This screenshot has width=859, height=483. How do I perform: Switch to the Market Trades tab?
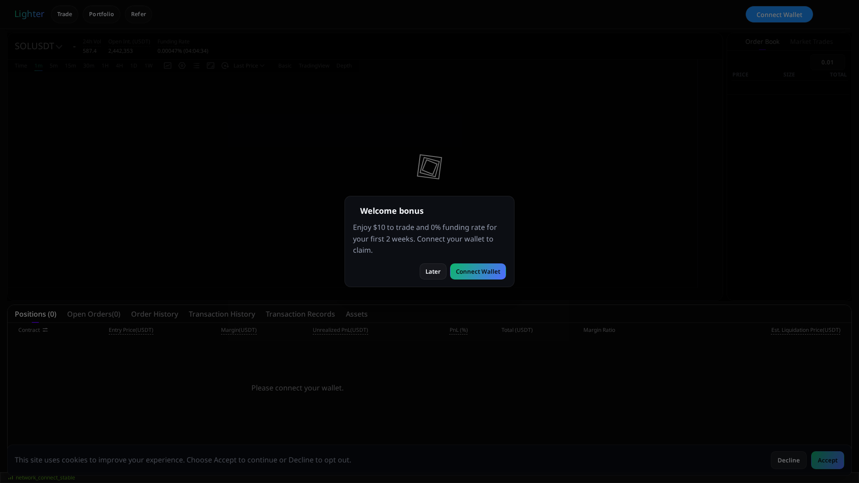811,41
